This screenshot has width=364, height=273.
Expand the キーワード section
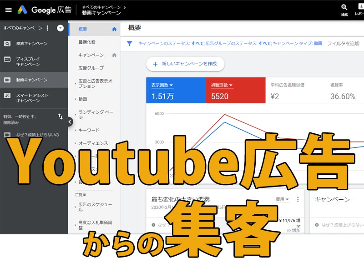[x=89, y=130]
